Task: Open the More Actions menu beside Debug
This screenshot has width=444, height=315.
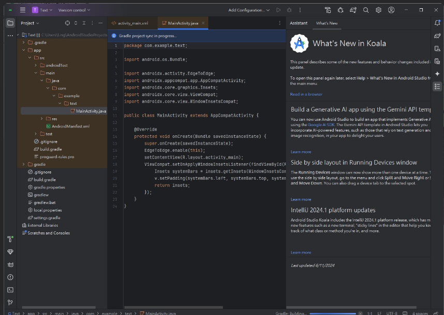Action: (x=300, y=10)
